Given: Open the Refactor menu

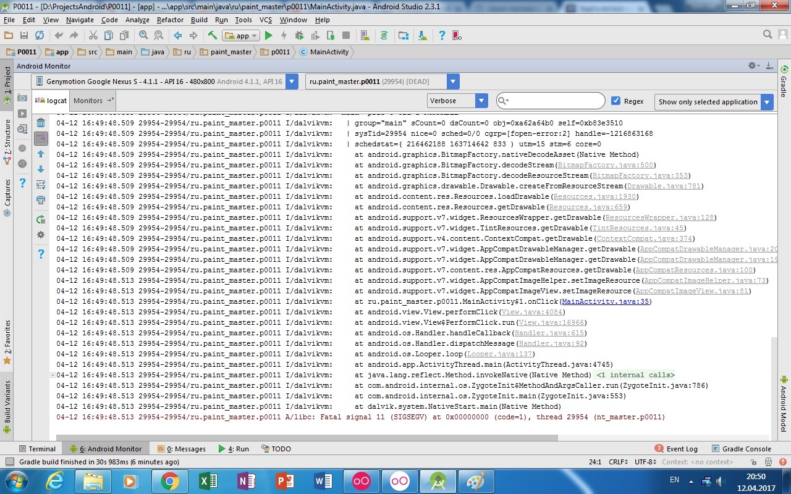Looking at the screenshot, I should tap(170, 20).
